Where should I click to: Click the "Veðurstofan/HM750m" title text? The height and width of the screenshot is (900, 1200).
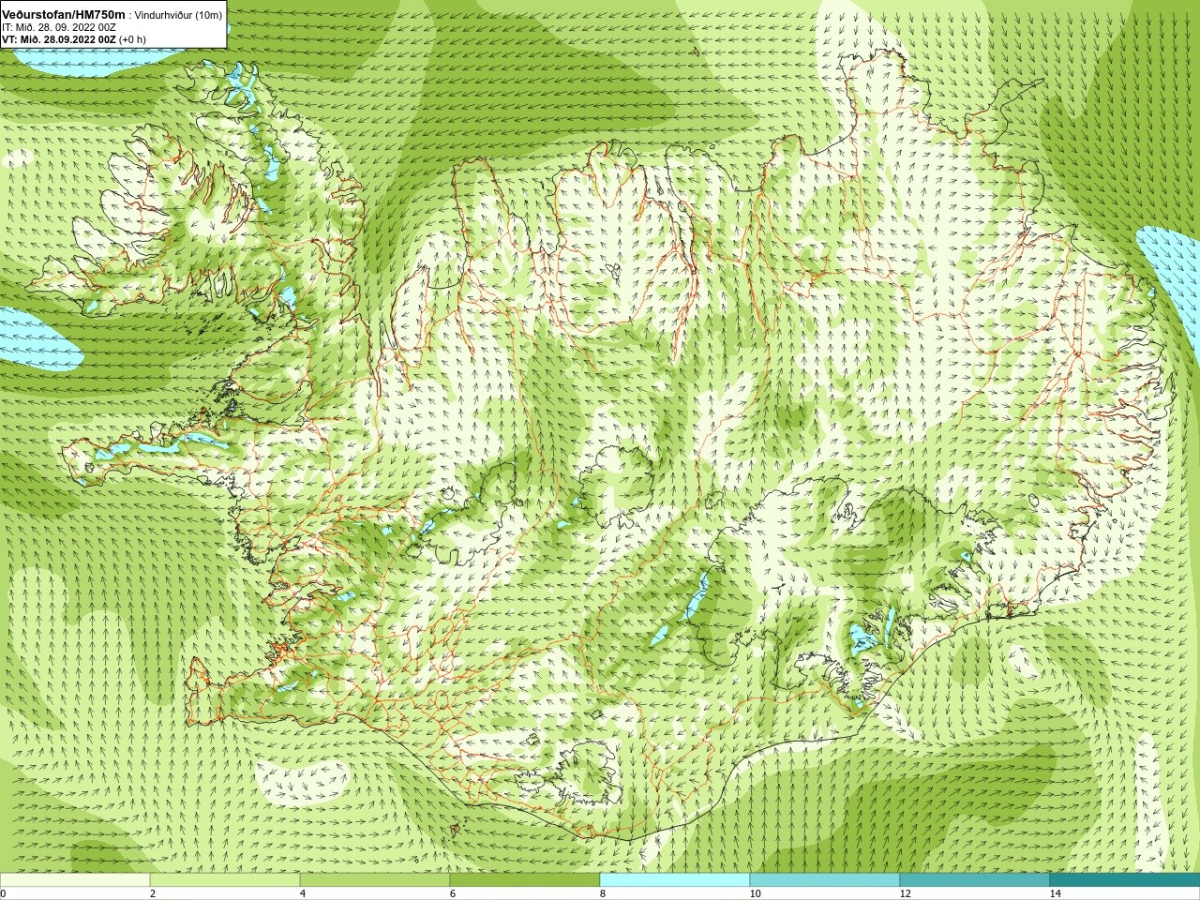(64, 14)
